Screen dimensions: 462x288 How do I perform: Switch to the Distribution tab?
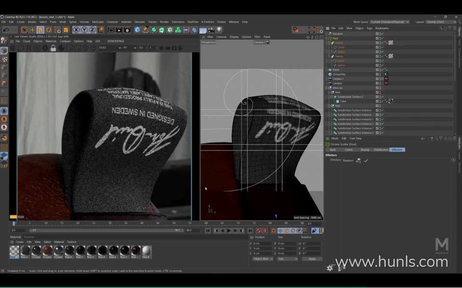pyautogui.click(x=381, y=150)
